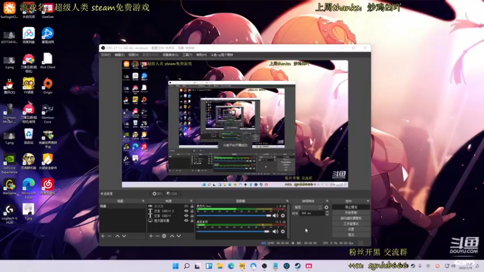Open transition properties gear next to 渐变
The width and height of the screenshot is (484, 272).
coord(326,207)
